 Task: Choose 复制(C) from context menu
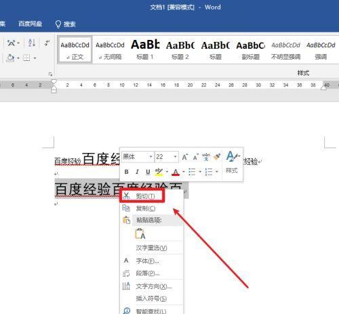[x=152, y=208]
